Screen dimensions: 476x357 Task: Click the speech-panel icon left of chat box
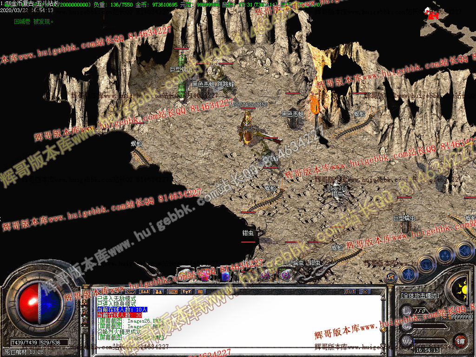(85, 321)
